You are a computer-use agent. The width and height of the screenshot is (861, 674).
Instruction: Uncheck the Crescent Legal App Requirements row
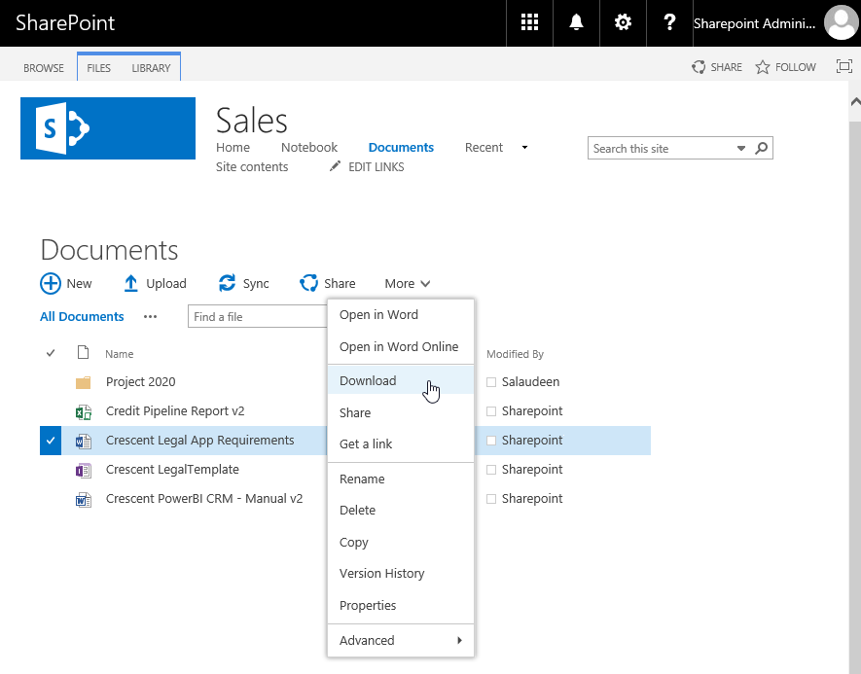pyautogui.click(x=51, y=441)
